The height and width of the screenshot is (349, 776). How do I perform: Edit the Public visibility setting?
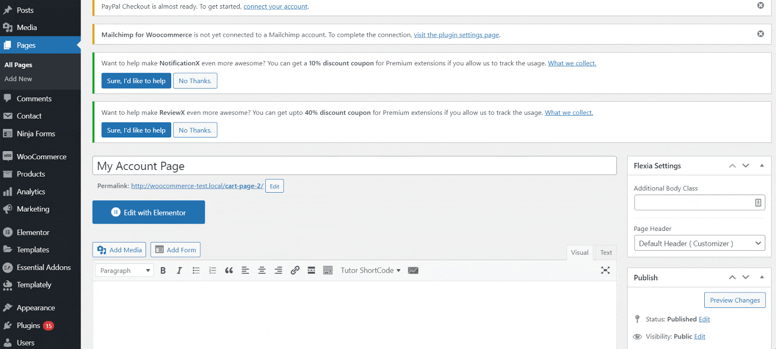[700, 337]
